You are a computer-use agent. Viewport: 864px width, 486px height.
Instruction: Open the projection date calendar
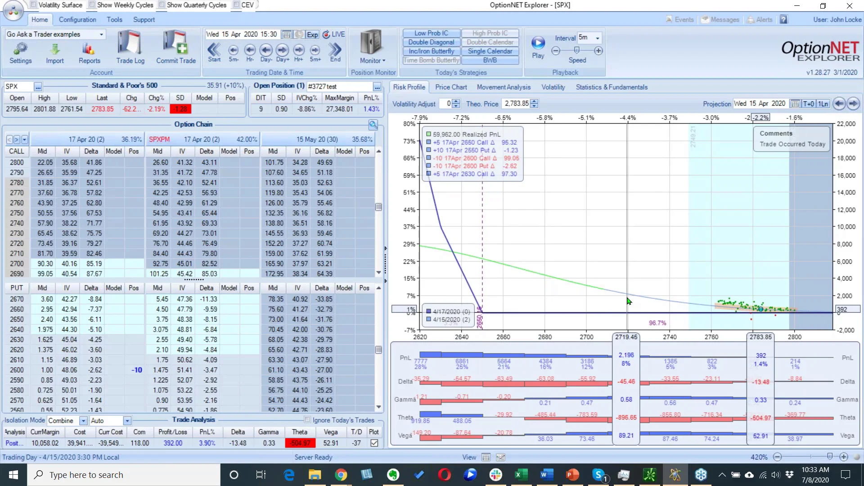[795, 104]
